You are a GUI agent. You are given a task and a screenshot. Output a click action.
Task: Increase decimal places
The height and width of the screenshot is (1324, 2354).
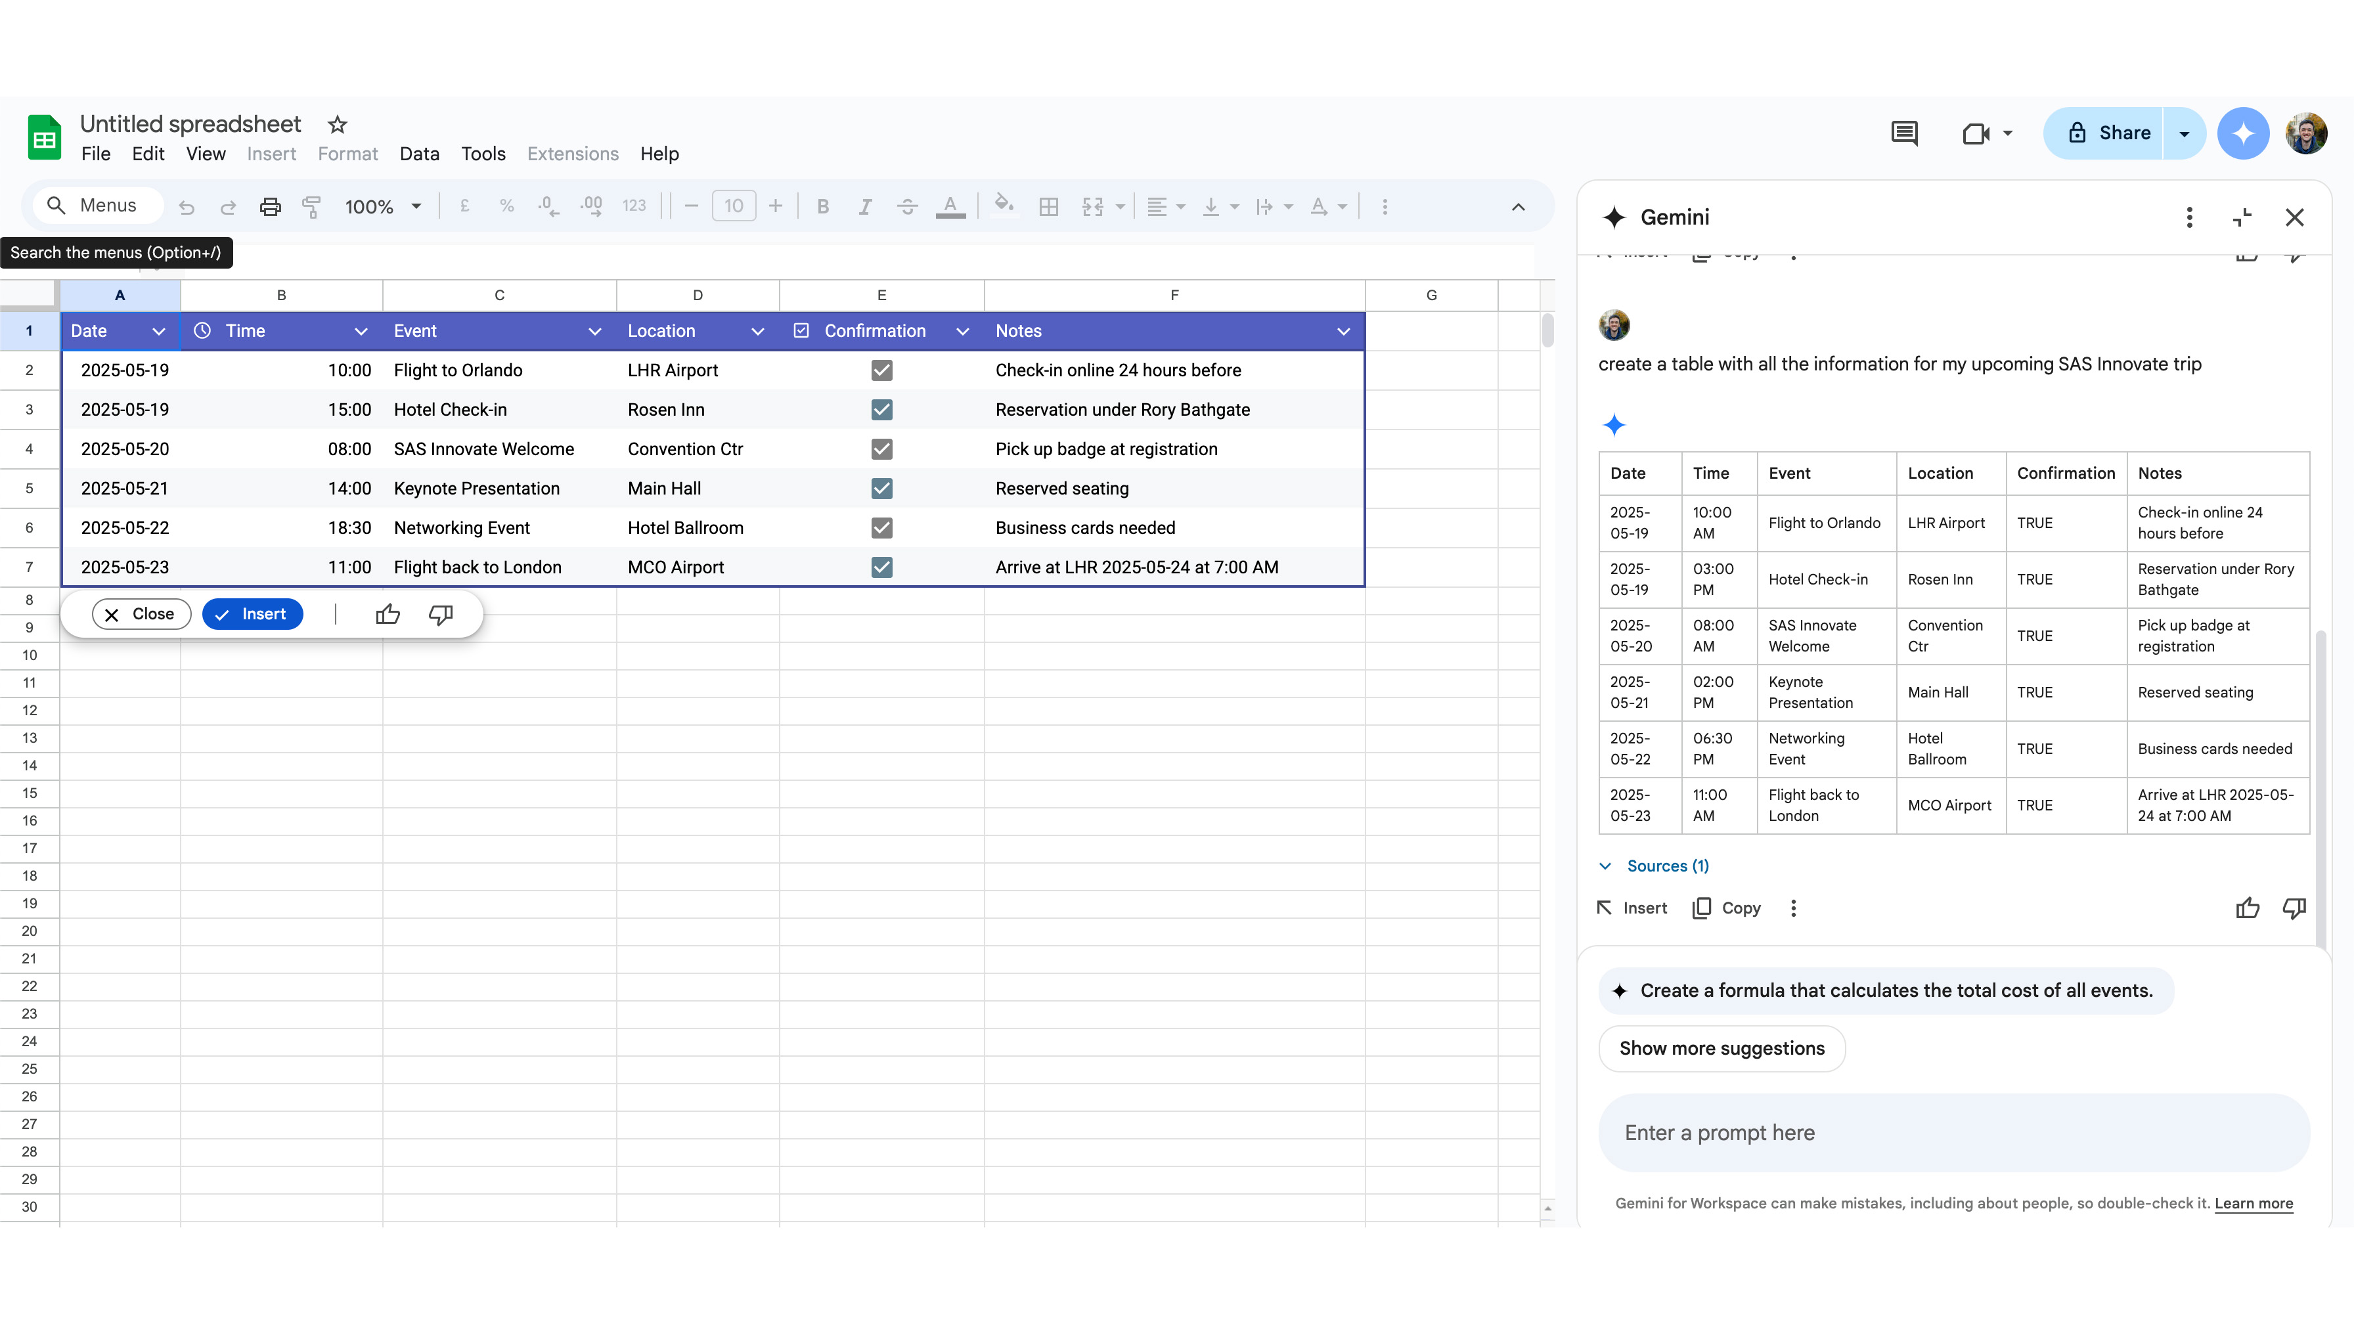591,206
